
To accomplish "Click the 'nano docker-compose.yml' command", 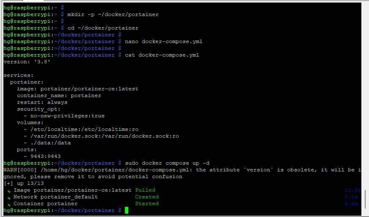I will tap(163, 42).
